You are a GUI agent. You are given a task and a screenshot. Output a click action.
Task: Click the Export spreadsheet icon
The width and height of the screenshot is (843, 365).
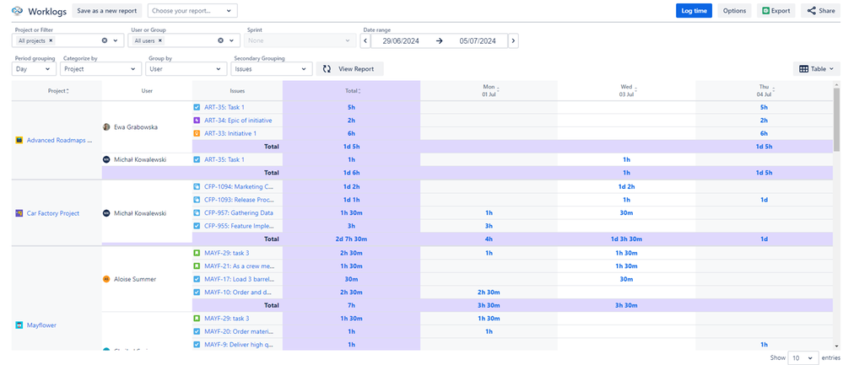click(x=766, y=11)
